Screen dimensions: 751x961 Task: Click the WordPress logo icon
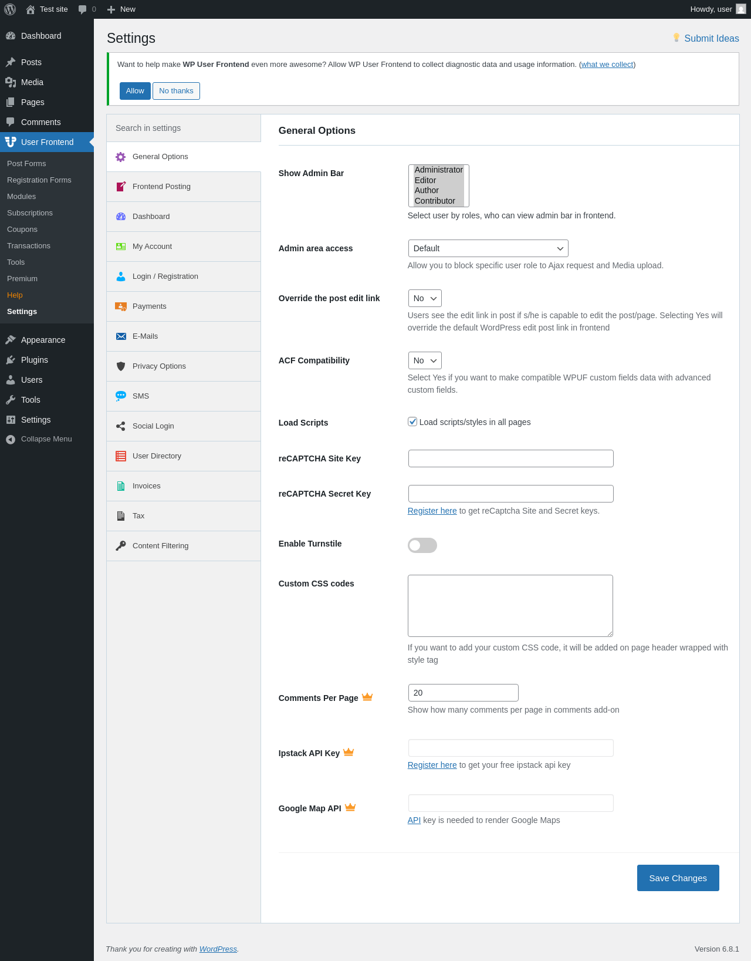point(10,9)
